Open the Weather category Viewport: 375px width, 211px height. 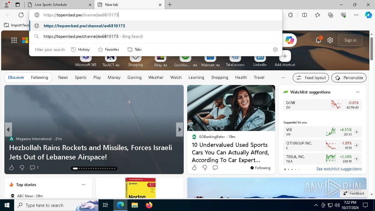156,78
